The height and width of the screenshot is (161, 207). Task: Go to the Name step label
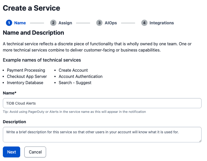pos(20,23)
